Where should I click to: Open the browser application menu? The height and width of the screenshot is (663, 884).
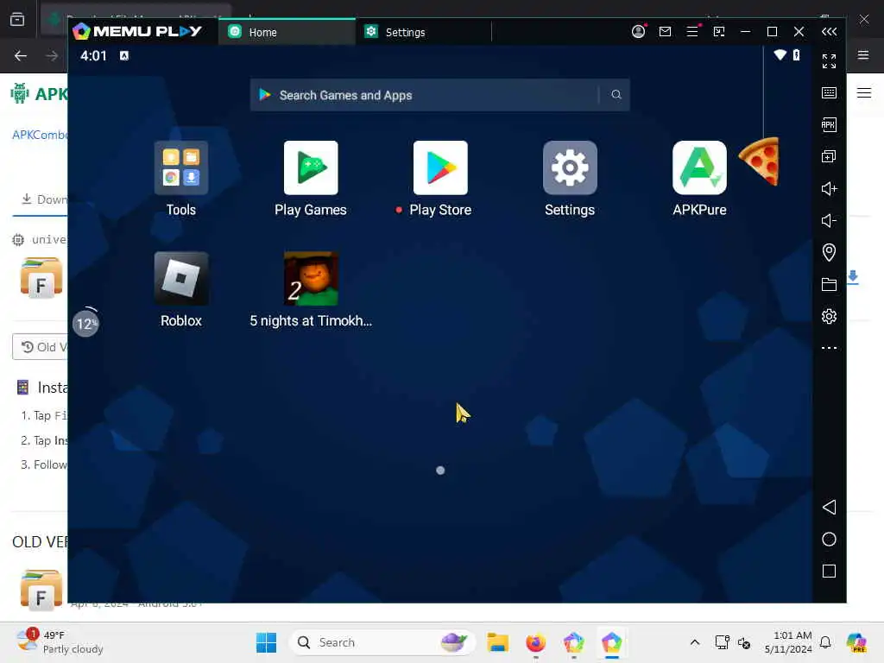(x=863, y=54)
